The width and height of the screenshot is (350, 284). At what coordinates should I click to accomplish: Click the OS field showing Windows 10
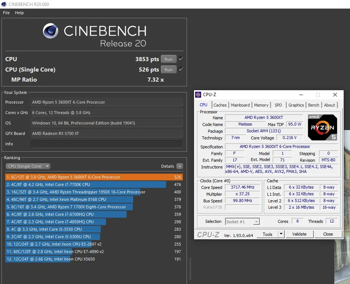click(x=106, y=123)
